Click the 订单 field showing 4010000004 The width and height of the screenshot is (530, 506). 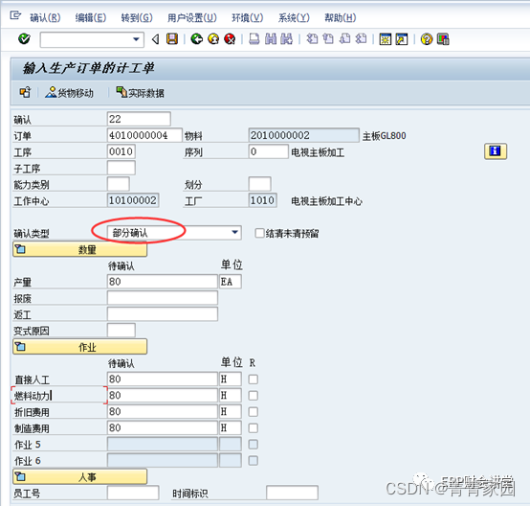pyautogui.click(x=144, y=135)
